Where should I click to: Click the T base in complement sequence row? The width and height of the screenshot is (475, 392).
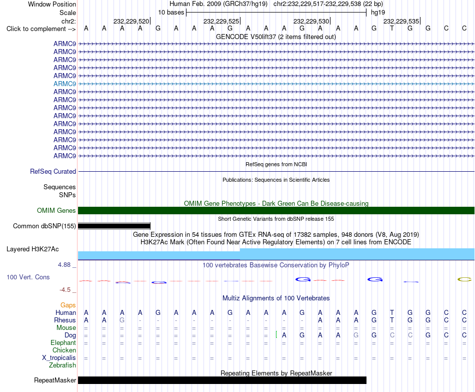[x=391, y=29]
